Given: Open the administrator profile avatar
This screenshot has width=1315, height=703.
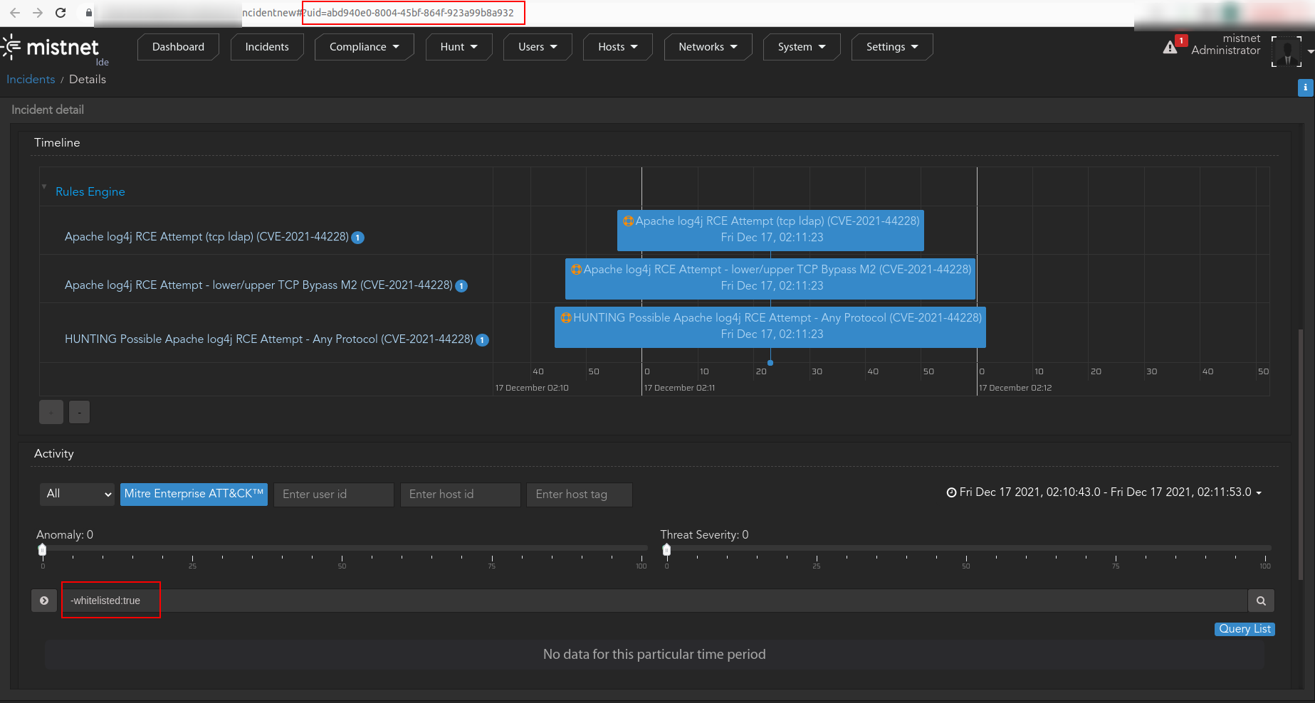Looking at the screenshot, I should pos(1286,51).
